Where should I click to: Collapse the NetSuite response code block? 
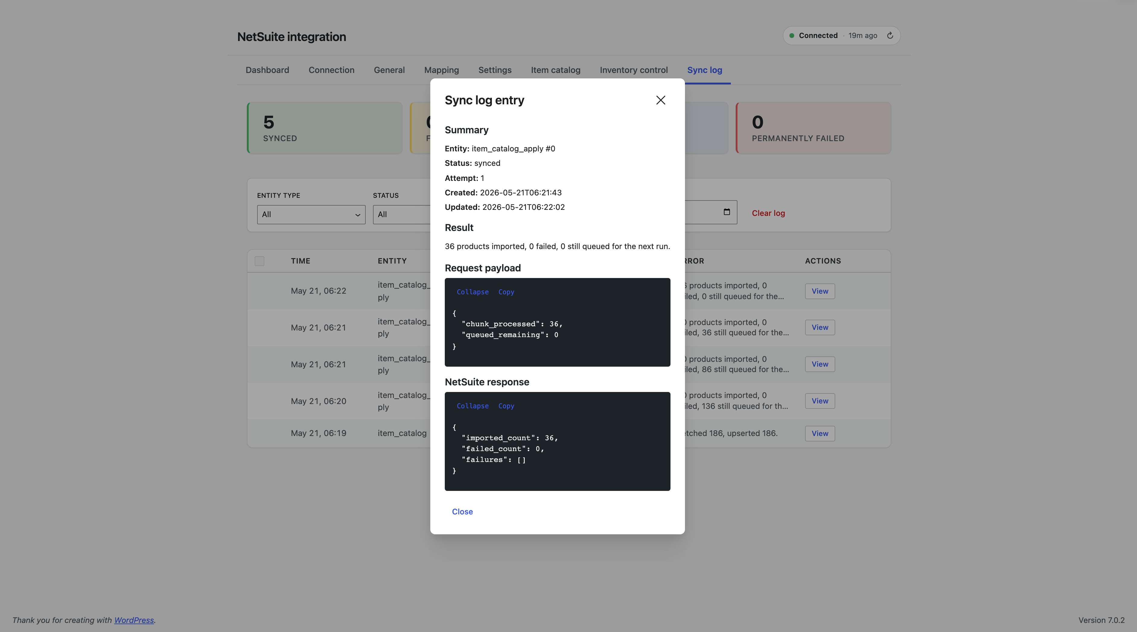[473, 406]
